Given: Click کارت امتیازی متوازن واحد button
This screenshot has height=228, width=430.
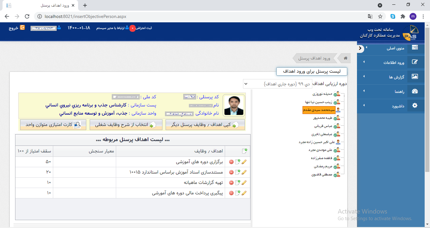Looking at the screenshot, I should click(53, 125).
